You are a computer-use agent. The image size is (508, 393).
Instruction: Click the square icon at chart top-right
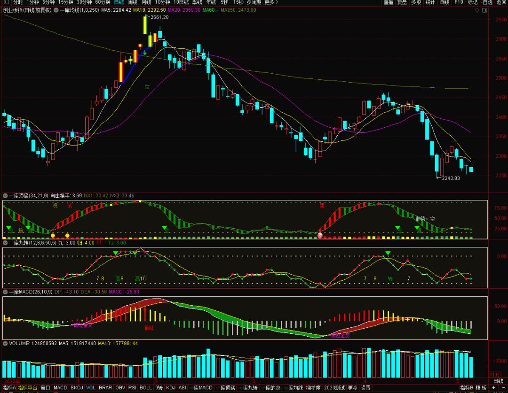[485, 10]
